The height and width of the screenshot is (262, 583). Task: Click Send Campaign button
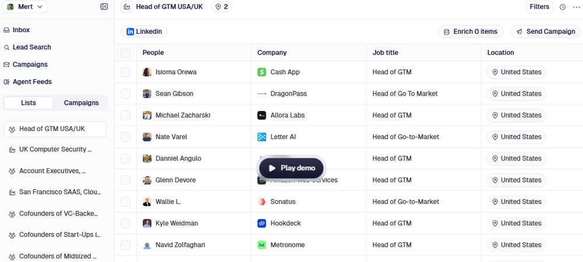pos(546,31)
